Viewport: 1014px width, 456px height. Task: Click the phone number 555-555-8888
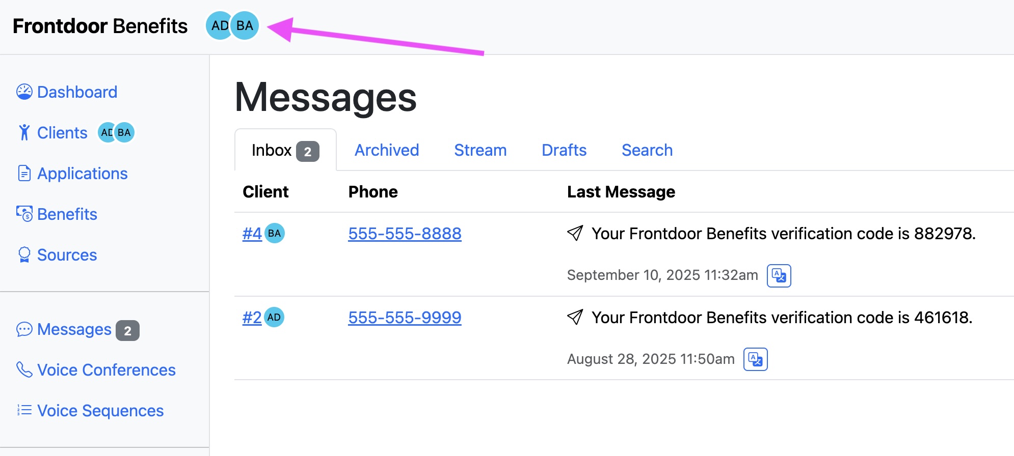pyautogui.click(x=404, y=233)
